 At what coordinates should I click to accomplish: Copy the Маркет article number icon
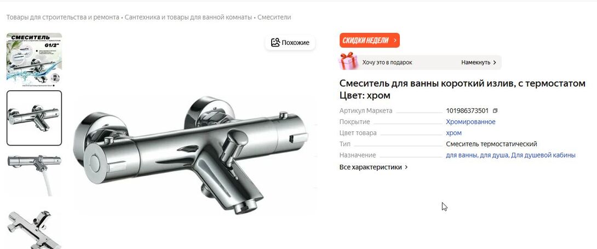tap(495, 111)
